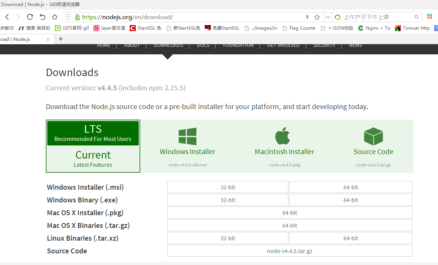Go back with the browser back arrow

7,17
